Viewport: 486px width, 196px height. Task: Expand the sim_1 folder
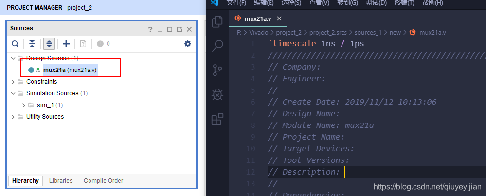23,105
